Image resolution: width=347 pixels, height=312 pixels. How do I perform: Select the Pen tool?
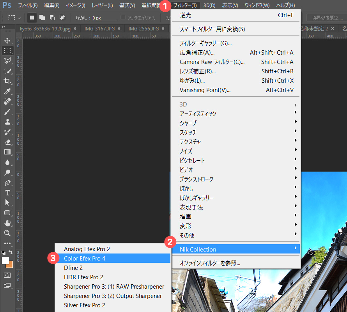pyautogui.click(x=7, y=183)
